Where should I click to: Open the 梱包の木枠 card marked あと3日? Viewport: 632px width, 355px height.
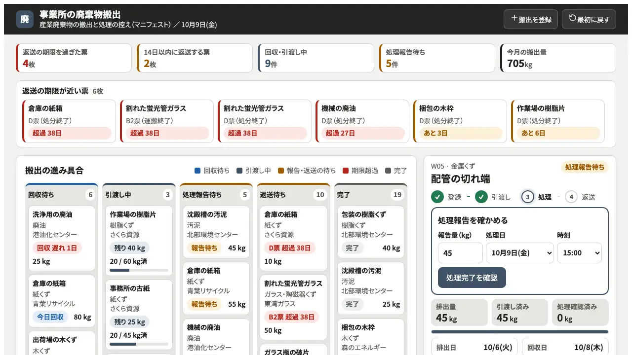(x=460, y=121)
